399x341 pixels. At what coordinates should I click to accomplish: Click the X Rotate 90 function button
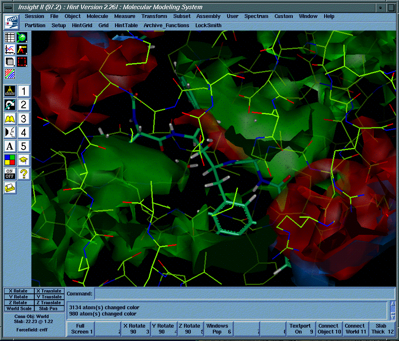click(136, 329)
